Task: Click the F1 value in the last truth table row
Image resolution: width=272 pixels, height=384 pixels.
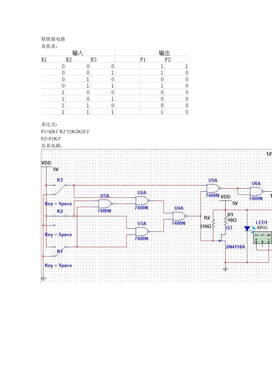Action: [162, 112]
